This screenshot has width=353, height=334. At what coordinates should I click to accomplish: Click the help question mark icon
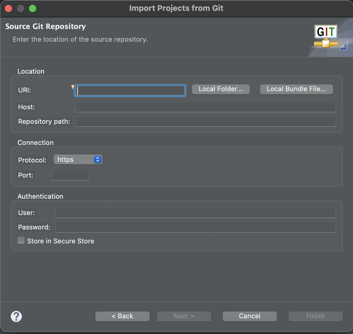tap(16, 316)
